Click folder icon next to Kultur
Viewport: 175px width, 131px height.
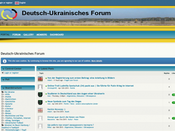point(3,106)
